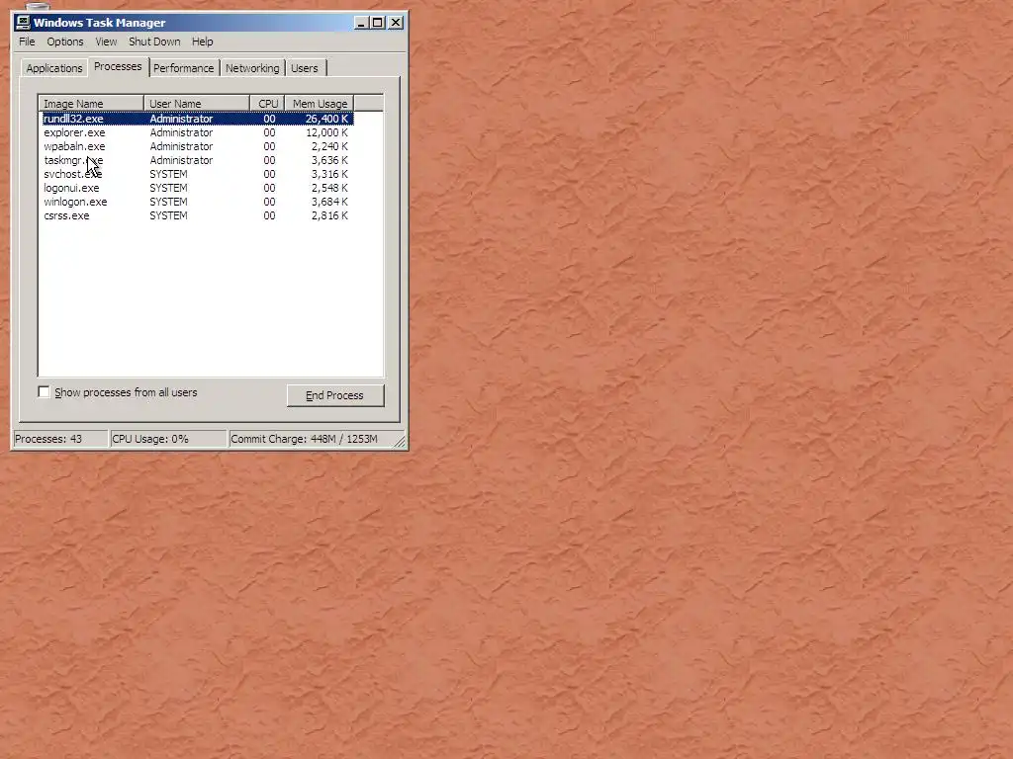The image size is (1013, 759).
Task: Select the Processes tab
Action: tap(118, 66)
